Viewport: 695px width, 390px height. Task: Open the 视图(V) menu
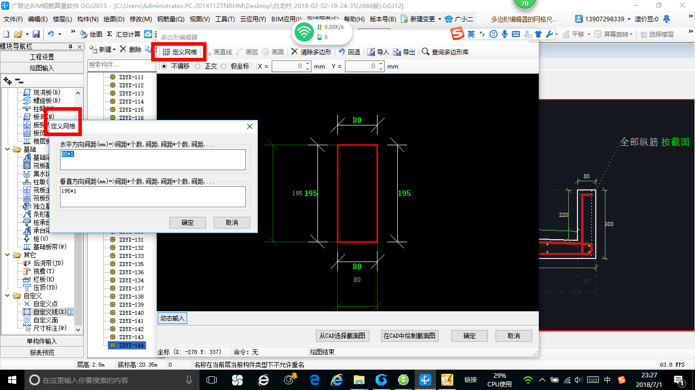[x=199, y=19]
